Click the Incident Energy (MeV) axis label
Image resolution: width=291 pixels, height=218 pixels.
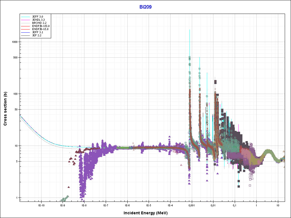click(147, 213)
